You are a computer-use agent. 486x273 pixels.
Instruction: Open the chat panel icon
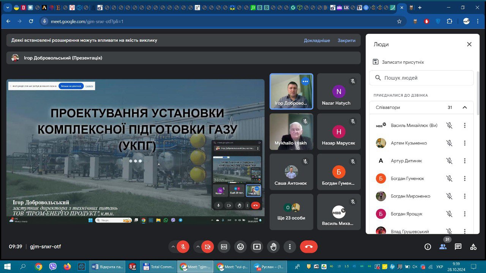(x=458, y=247)
